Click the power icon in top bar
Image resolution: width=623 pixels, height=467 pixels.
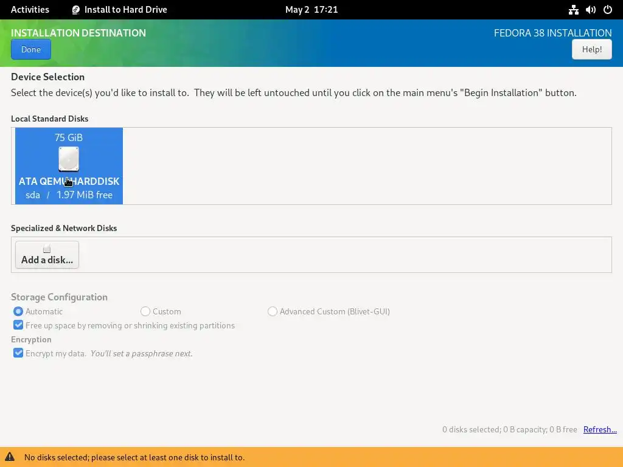coord(608,10)
